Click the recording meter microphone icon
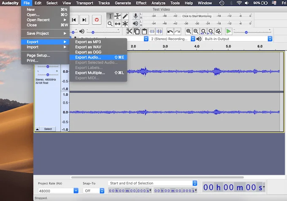Viewport: 287px width, 201px height. [x=135, y=16]
